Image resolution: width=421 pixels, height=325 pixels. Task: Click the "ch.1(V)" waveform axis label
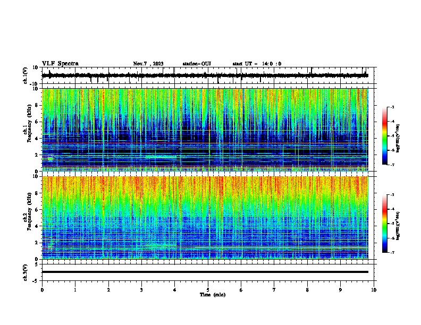point(26,75)
